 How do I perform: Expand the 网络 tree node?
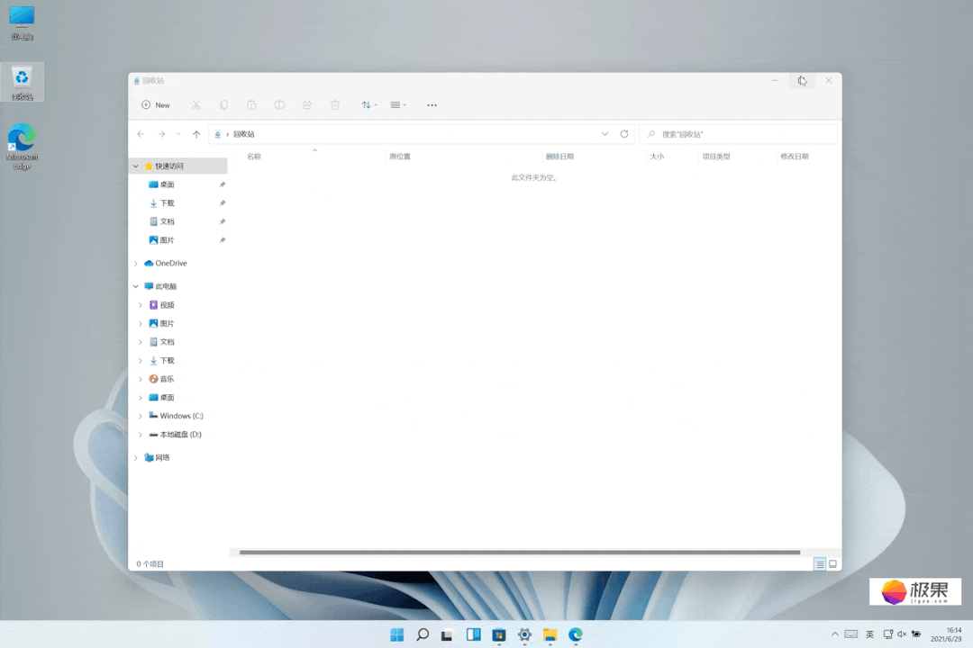[x=136, y=457]
